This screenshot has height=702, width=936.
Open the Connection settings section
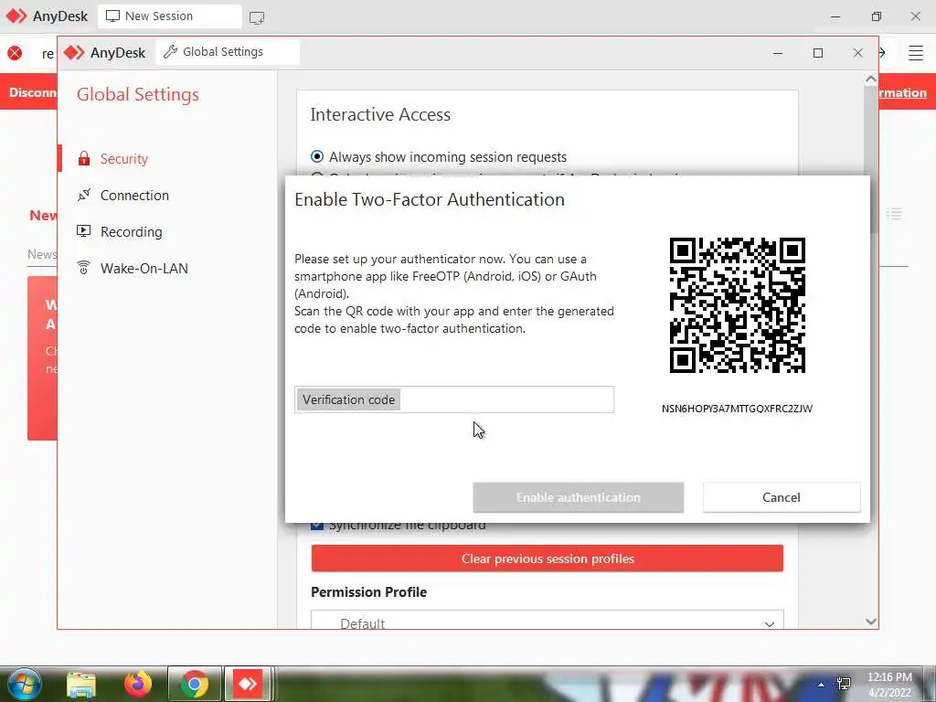[134, 196]
